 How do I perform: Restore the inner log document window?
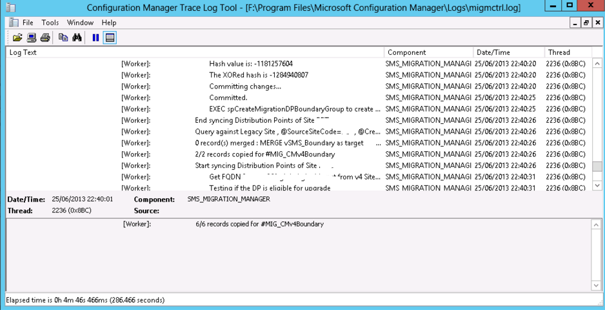[x=586, y=23]
